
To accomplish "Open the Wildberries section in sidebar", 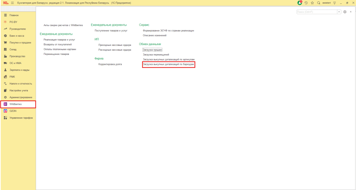I will pyautogui.click(x=16, y=104).
